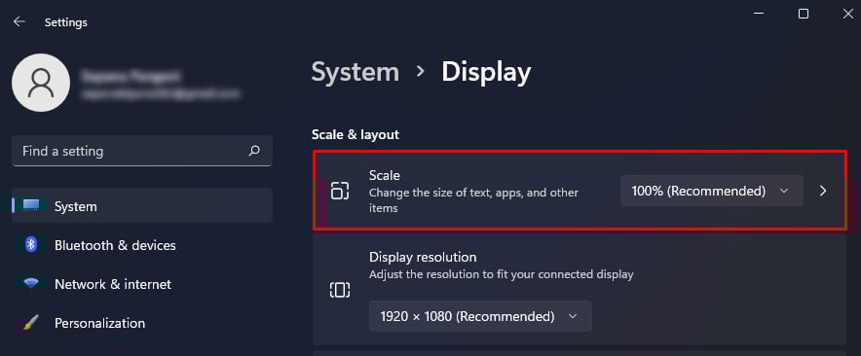Open the 1920 × 1080 resolution dropdown

coord(480,316)
